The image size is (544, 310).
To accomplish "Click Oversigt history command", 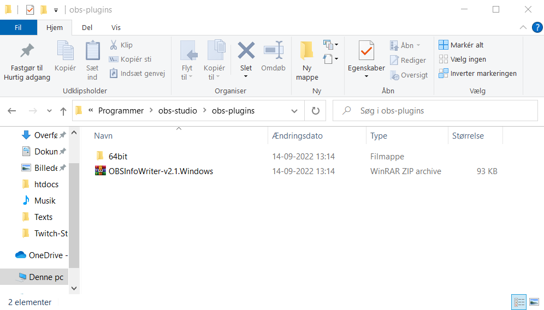I will tap(409, 75).
